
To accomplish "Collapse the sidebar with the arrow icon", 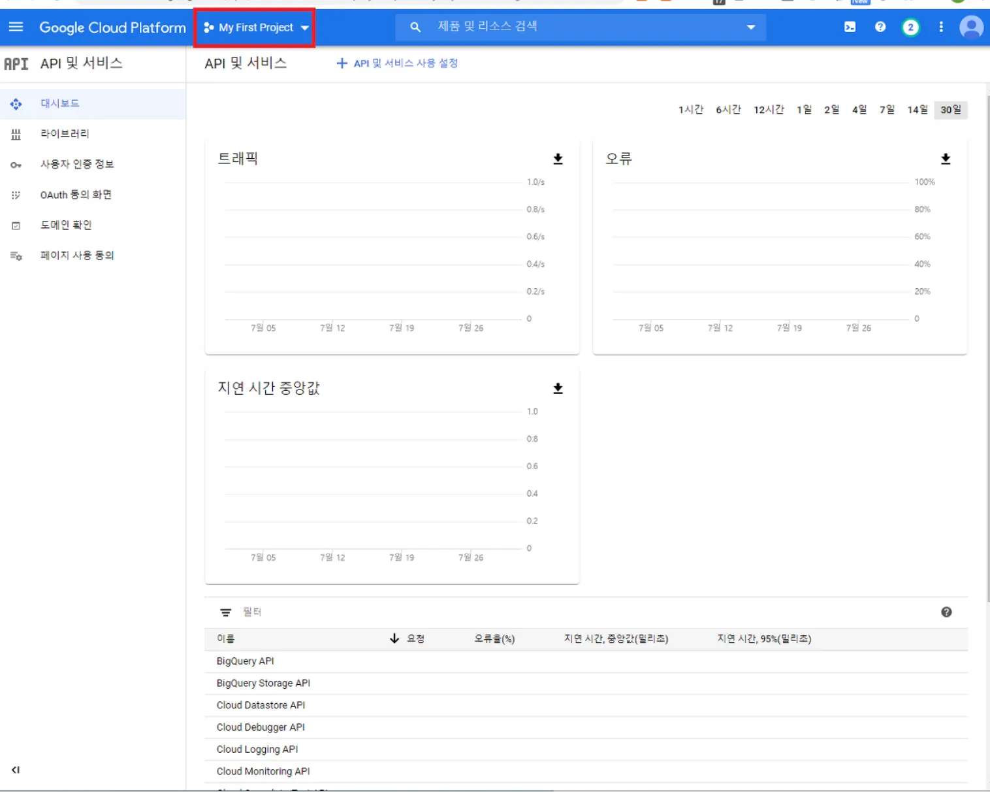I will click(16, 770).
